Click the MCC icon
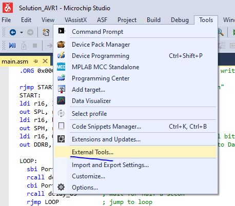Image resolution: width=235 pixels, height=206 pixels. click(61, 67)
